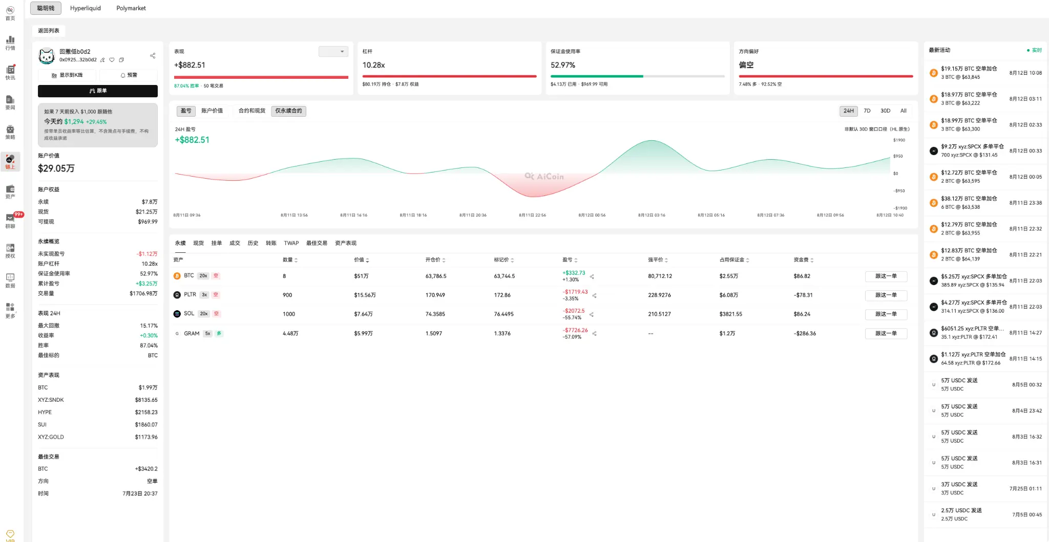Open the 历史 history tab

[253, 243]
